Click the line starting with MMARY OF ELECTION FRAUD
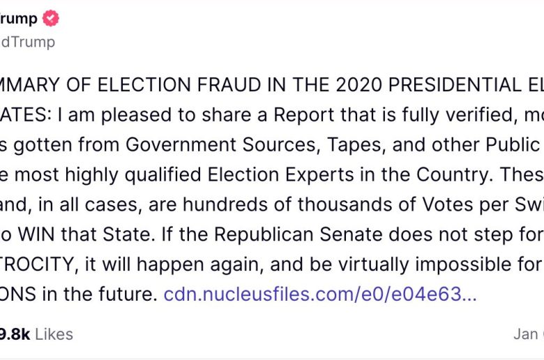 pyautogui.click(x=209, y=84)
